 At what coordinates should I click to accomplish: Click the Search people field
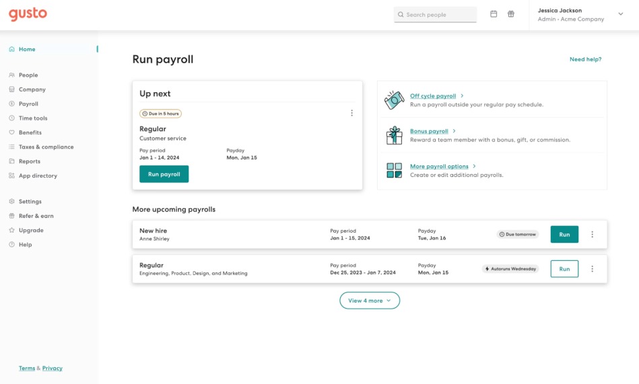(436, 15)
